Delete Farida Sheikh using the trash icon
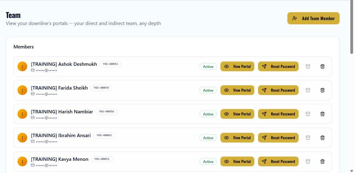Screen dimensions: 354x173 [323, 90]
